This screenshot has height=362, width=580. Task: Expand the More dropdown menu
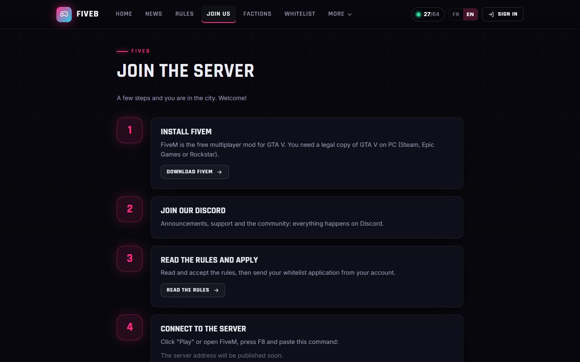[340, 14]
